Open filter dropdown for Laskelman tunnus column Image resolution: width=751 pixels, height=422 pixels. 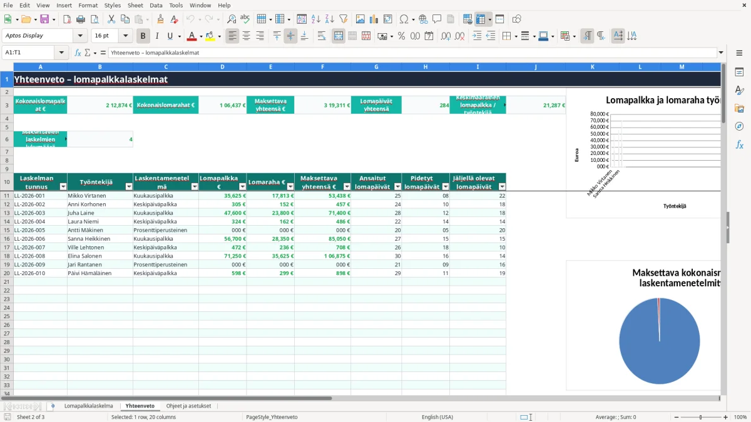[x=63, y=187]
